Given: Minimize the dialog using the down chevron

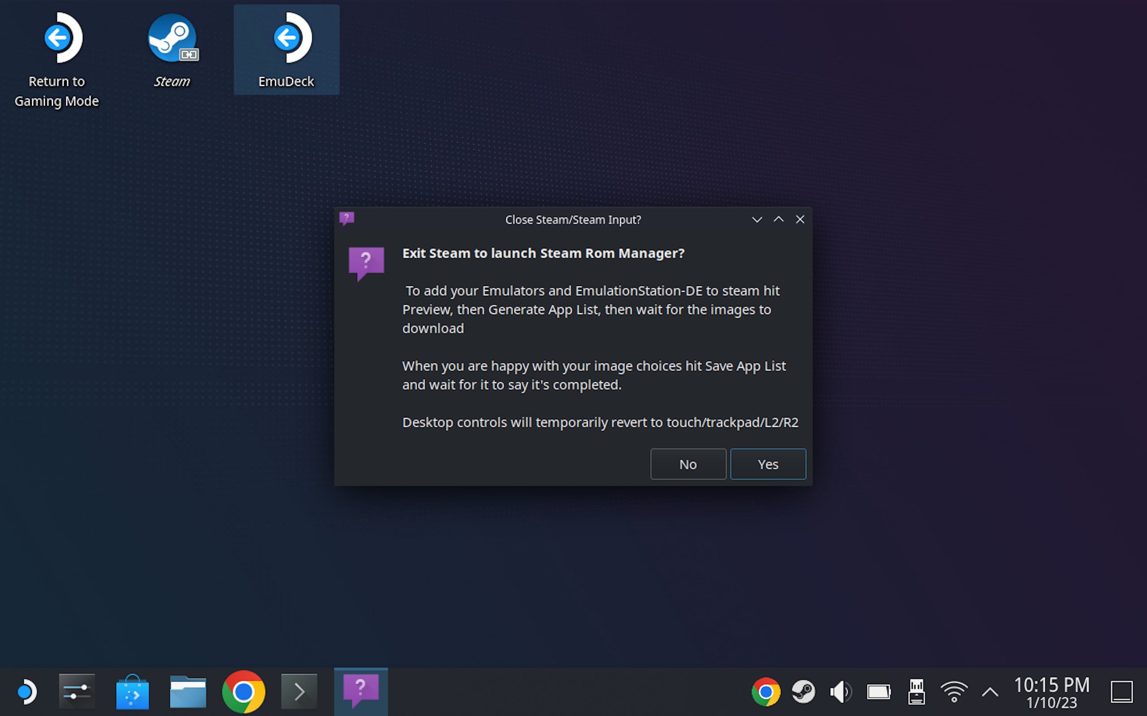Looking at the screenshot, I should (x=757, y=219).
